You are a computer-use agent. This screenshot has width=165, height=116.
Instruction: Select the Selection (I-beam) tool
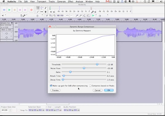tap(38, 8)
